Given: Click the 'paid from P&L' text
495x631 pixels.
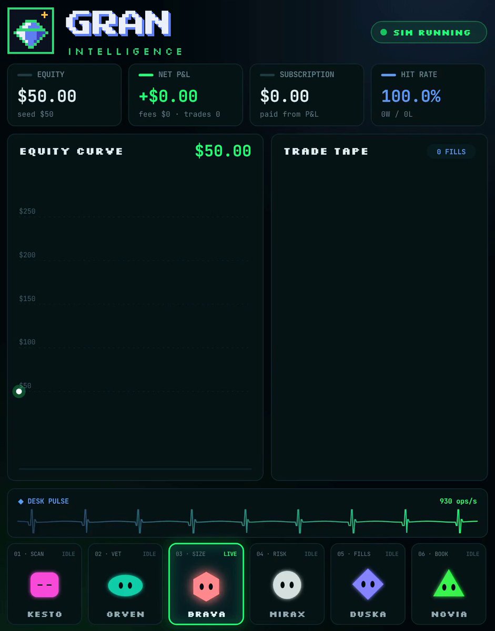Looking at the screenshot, I should 289,114.
